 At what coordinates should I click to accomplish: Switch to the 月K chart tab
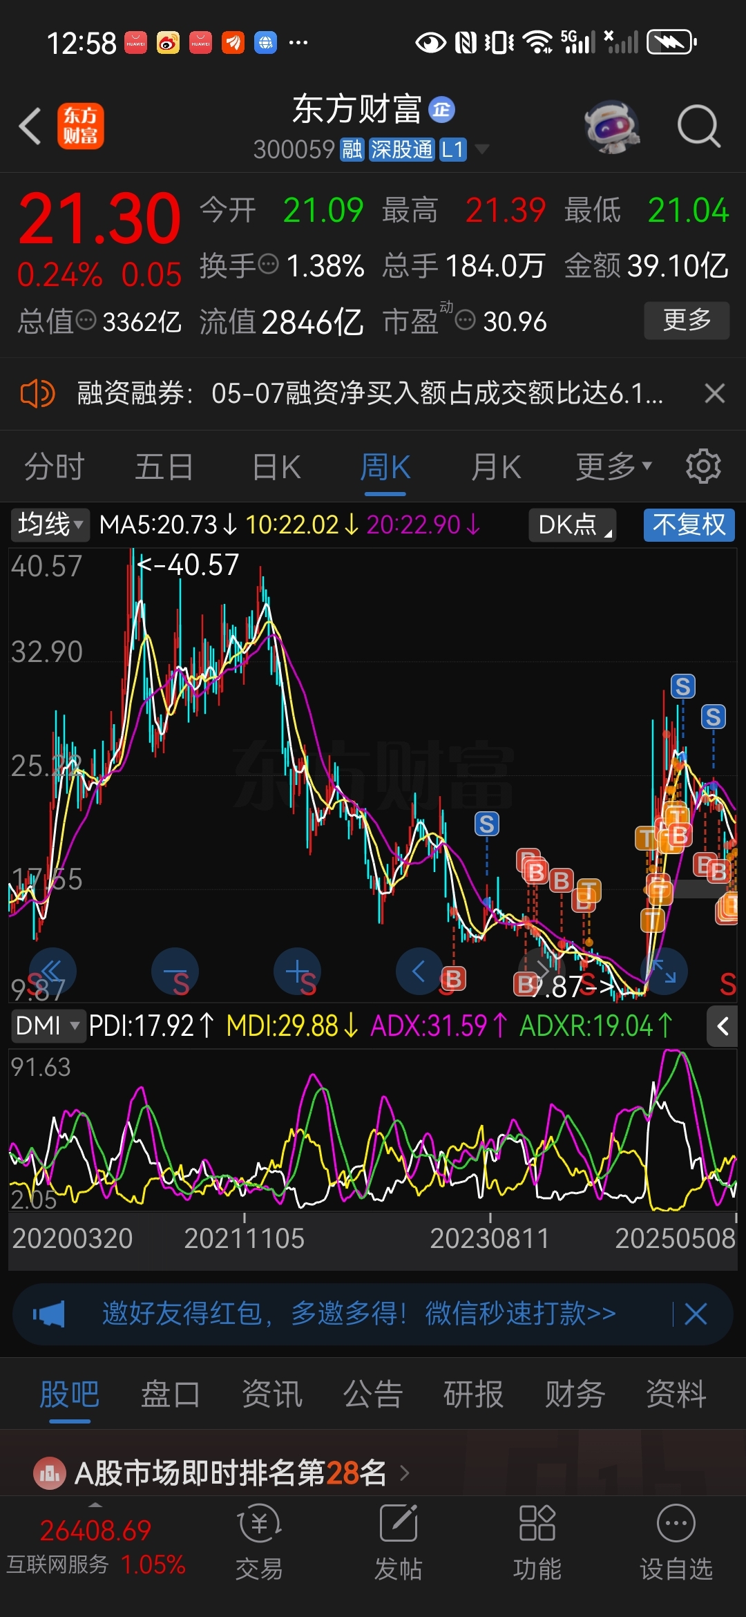[495, 466]
